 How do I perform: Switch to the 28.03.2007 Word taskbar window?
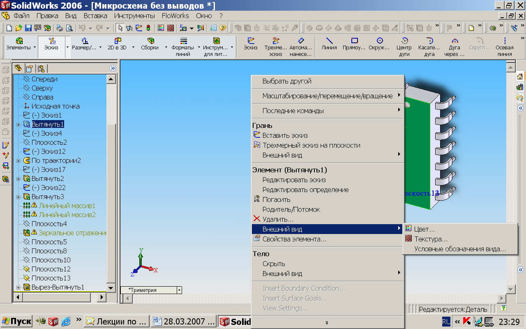(183, 321)
